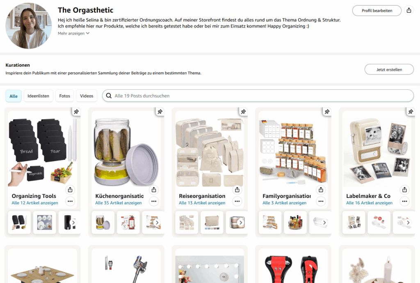Screen dimensions: 420x283
Task: Share the Labelmaker & Co list
Action: [x=405, y=190]
